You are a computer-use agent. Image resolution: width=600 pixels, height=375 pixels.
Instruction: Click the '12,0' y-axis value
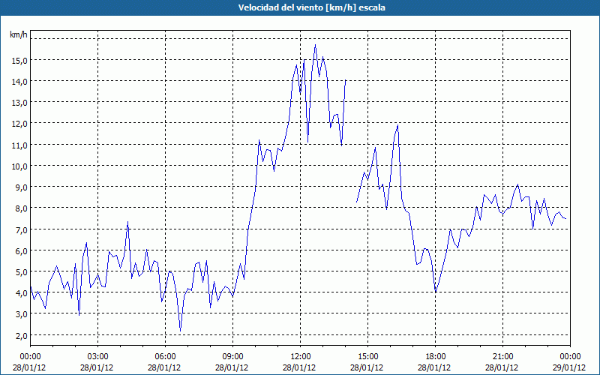point(19,124)
